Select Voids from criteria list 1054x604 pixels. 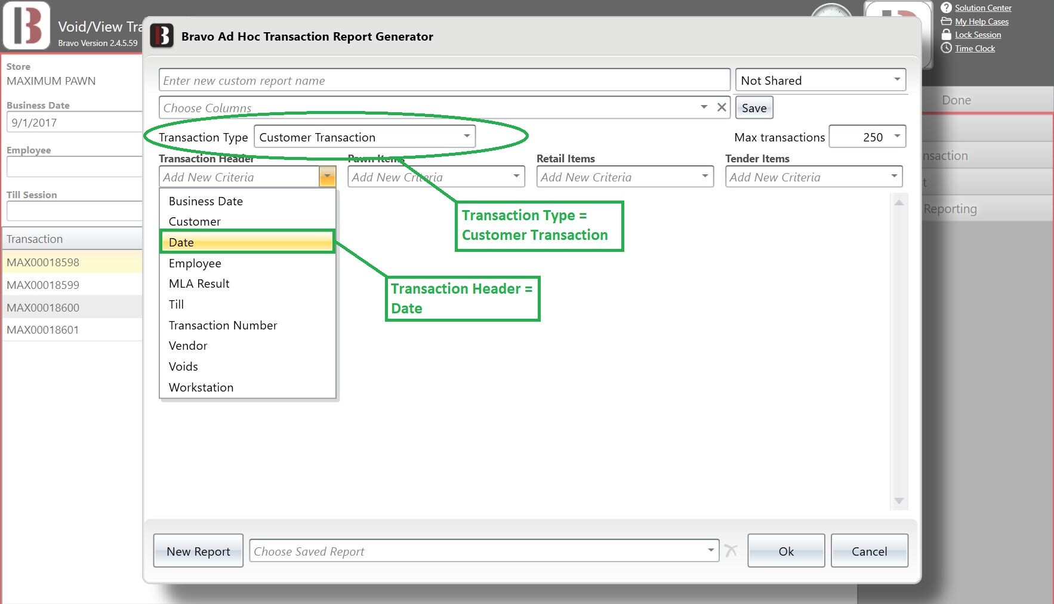(248, 366)
